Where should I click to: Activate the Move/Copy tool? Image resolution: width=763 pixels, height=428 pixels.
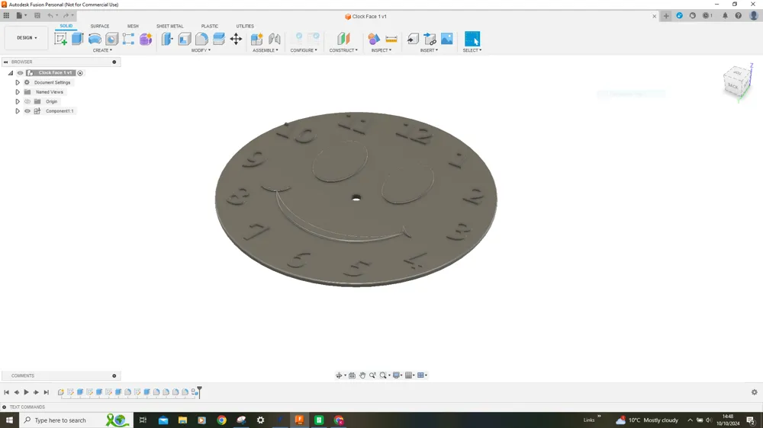pos(236,39)
